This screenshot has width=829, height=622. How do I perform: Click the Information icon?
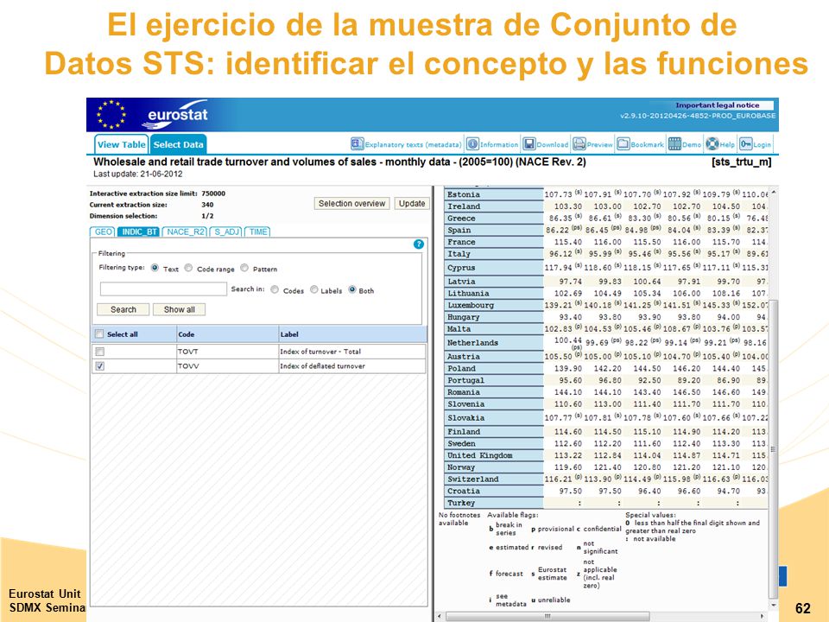click(x=472, y=144)
